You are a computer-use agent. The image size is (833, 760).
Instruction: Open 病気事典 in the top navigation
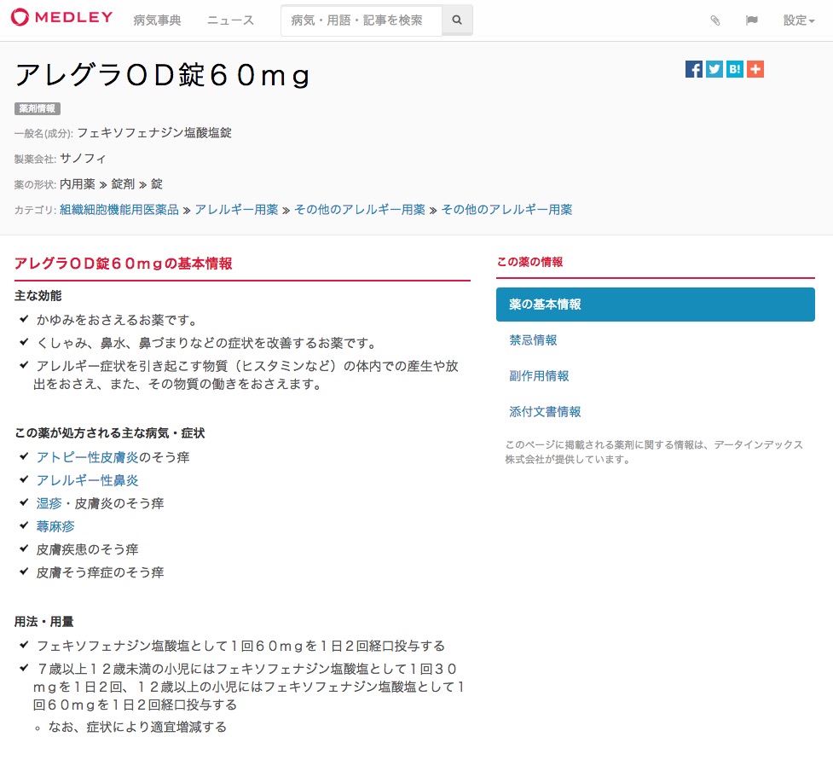[x=157, y=20]
